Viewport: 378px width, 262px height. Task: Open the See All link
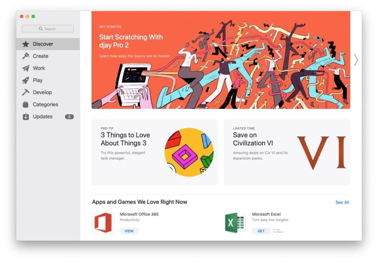coord(343,203)
